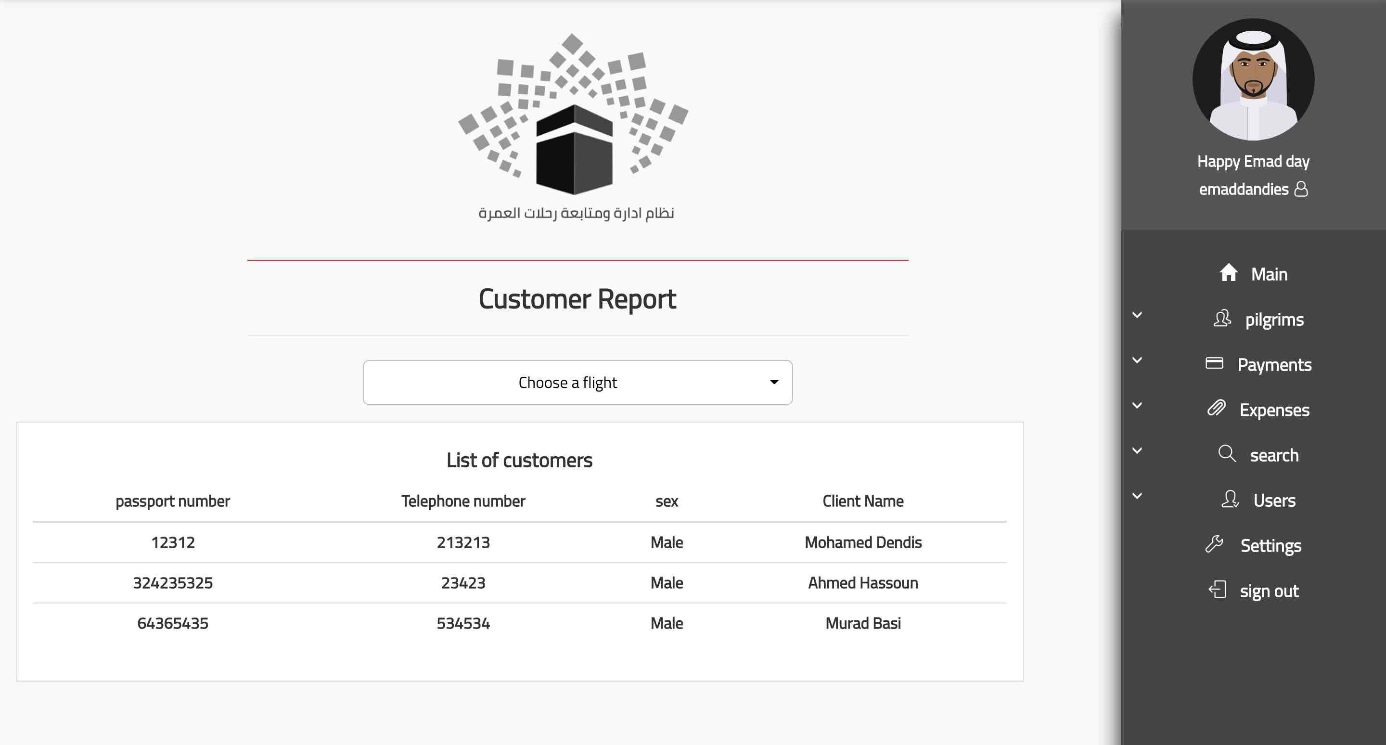Expand the Expenses submenu chevron
Screen dimensions: 1386x745
coord(1137,406)
